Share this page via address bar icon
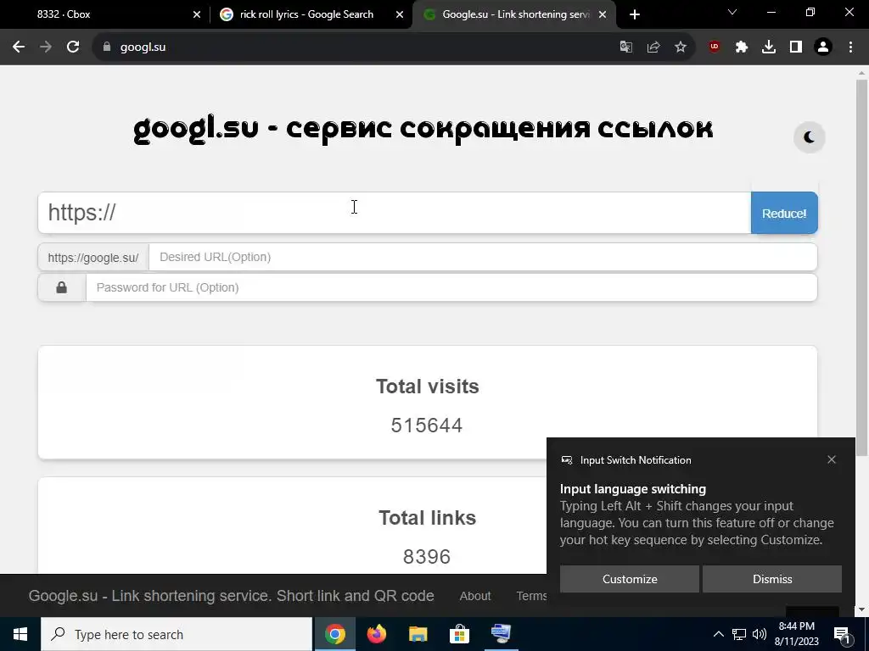869x651 pixels. [653, 47]
